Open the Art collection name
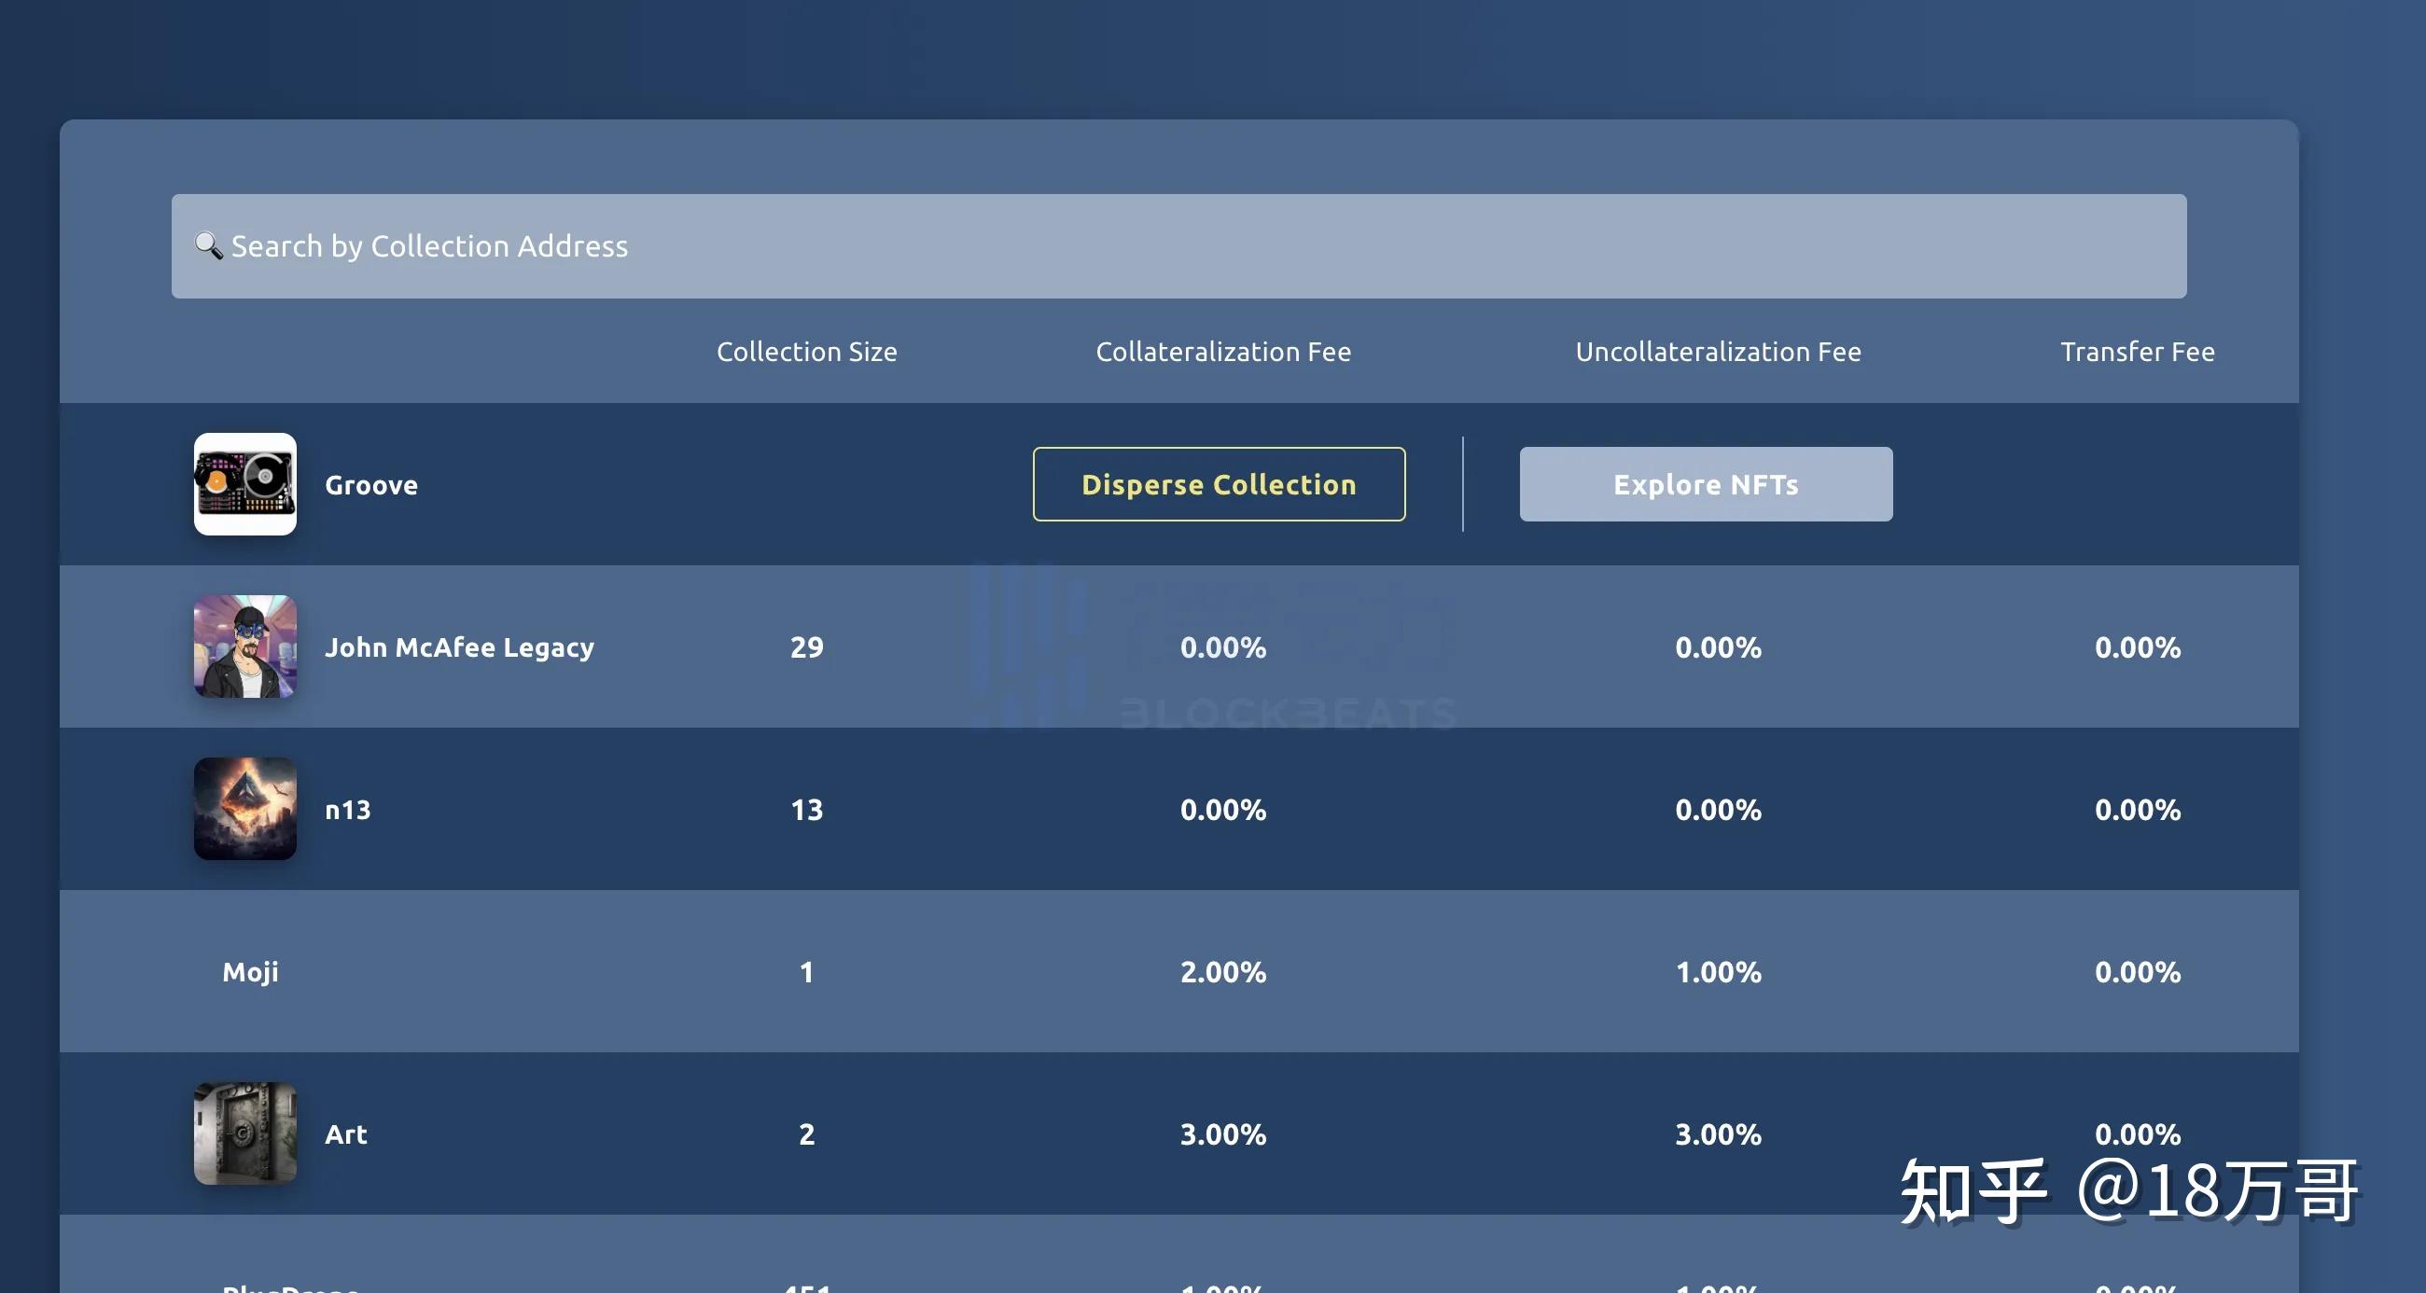The image size is (2426, 1293). (345, 1133)
